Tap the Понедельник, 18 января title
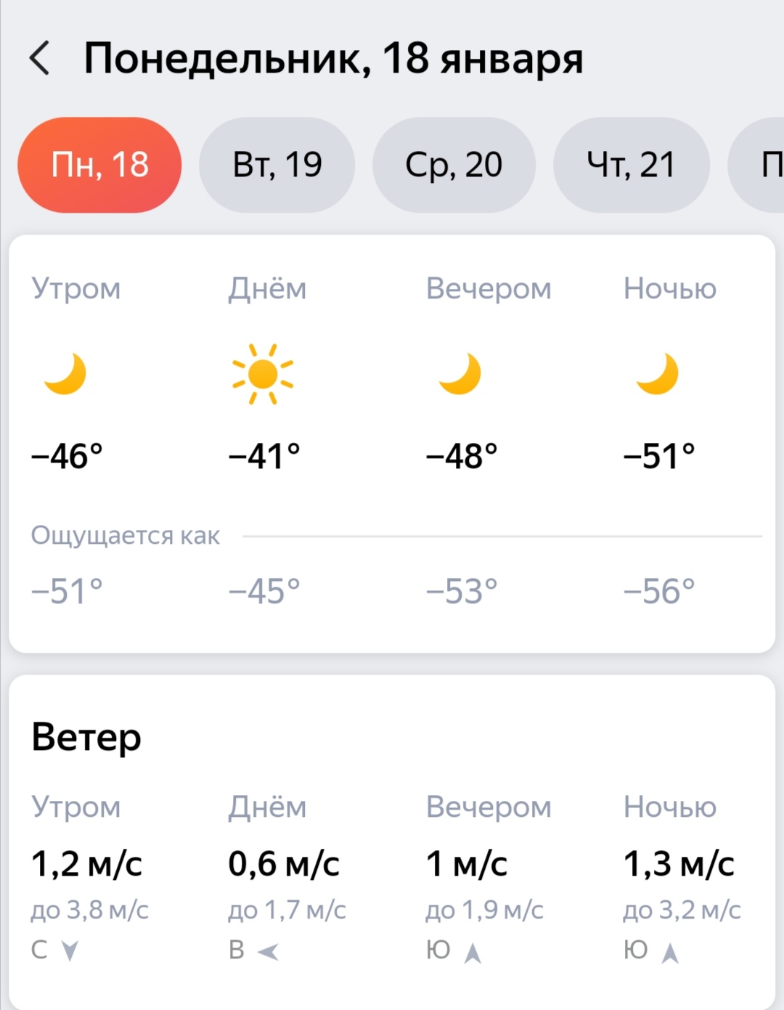The width and height of the screenshot is (784, 1010). pos(333,58)
